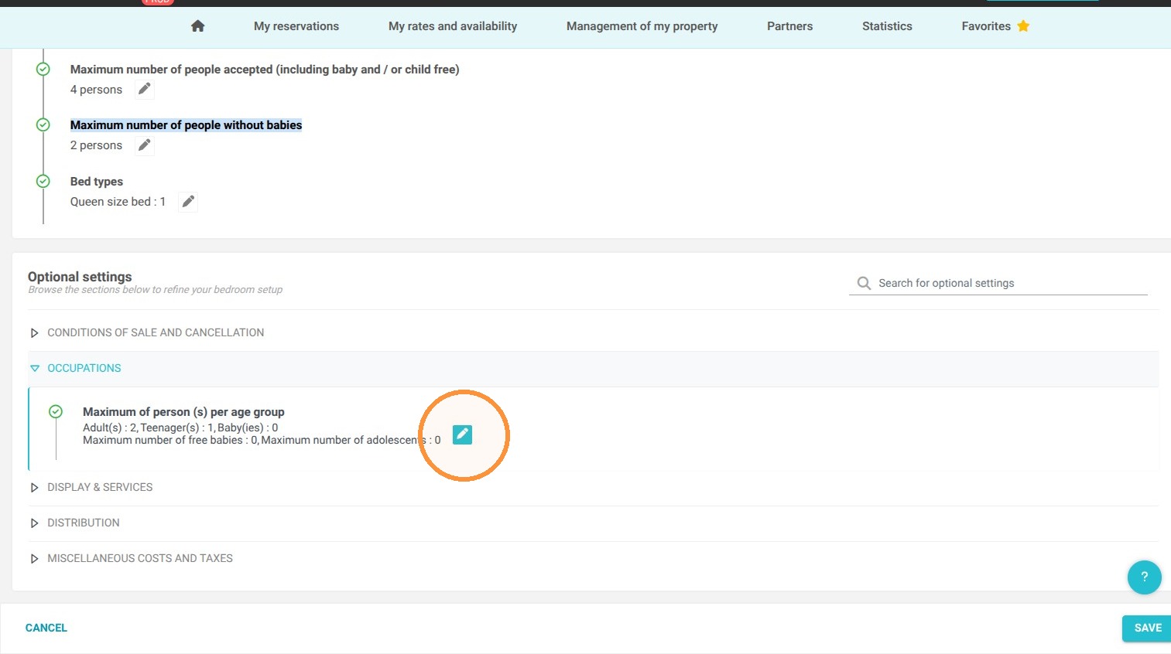Viewport: 1171px width, 654px height.
Task: Click the 'Queen size bed : 1' text
Action: [118, 202]
